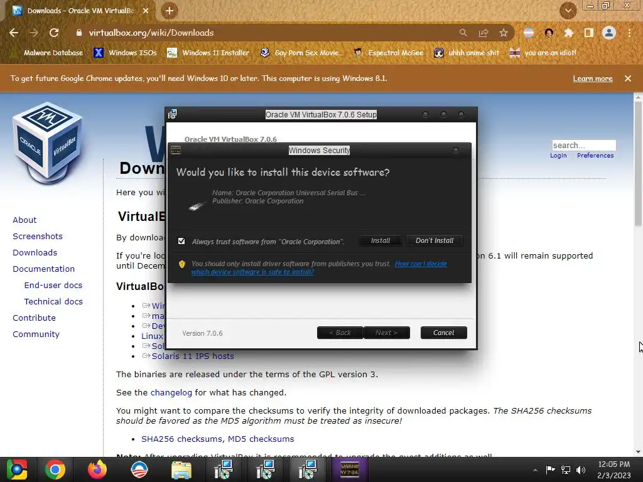The width and height of the screenshot is (643, 482).
Task: Open the tab search dropdown arrow
Action: pos(568,11)
